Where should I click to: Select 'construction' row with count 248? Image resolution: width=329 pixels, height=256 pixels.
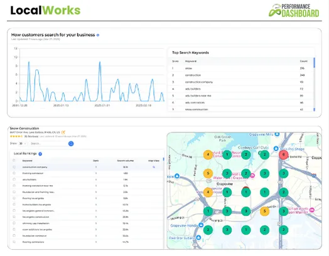240,75
